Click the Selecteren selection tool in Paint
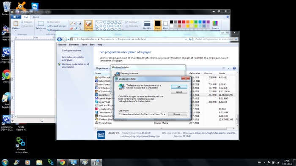The image size is (296, 166). tap(41, 25)
